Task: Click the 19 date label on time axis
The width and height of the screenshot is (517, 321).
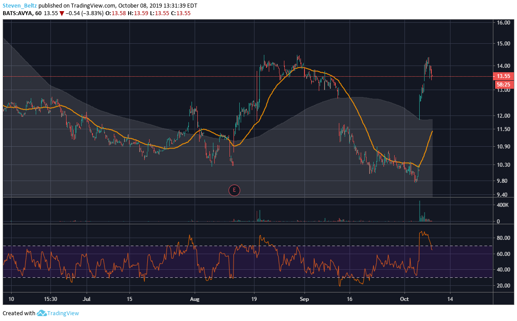Action: click(x=254, y=299)
